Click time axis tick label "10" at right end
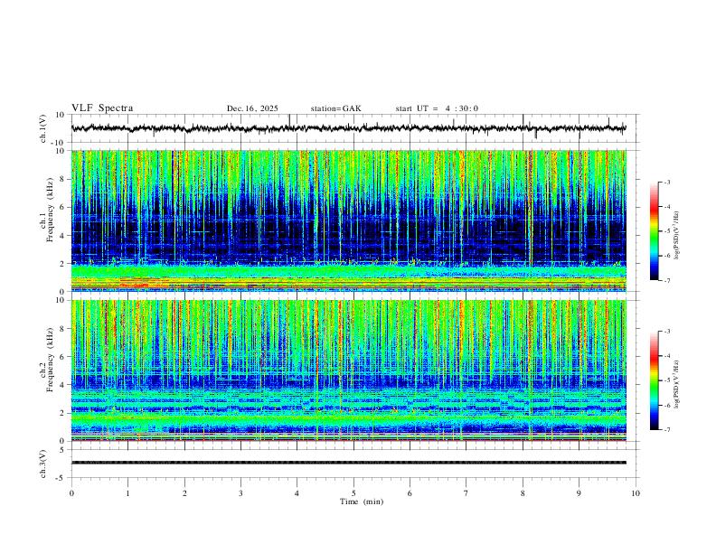Image resolution: width=716 pixels, height=553 pixels. pos(636,493)
